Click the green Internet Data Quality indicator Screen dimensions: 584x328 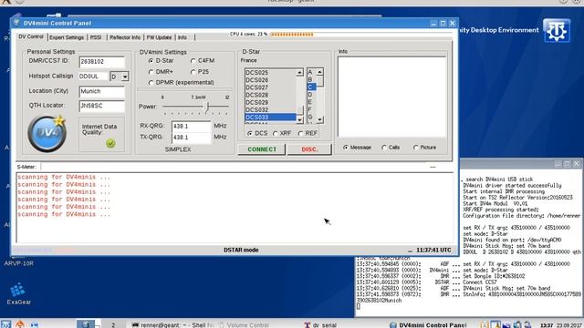[x=110, y=143]
